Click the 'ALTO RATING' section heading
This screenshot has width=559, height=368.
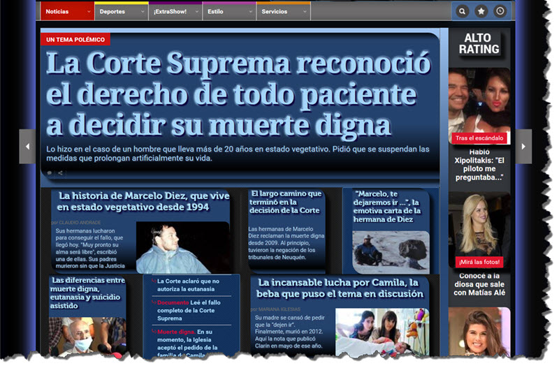479,43
